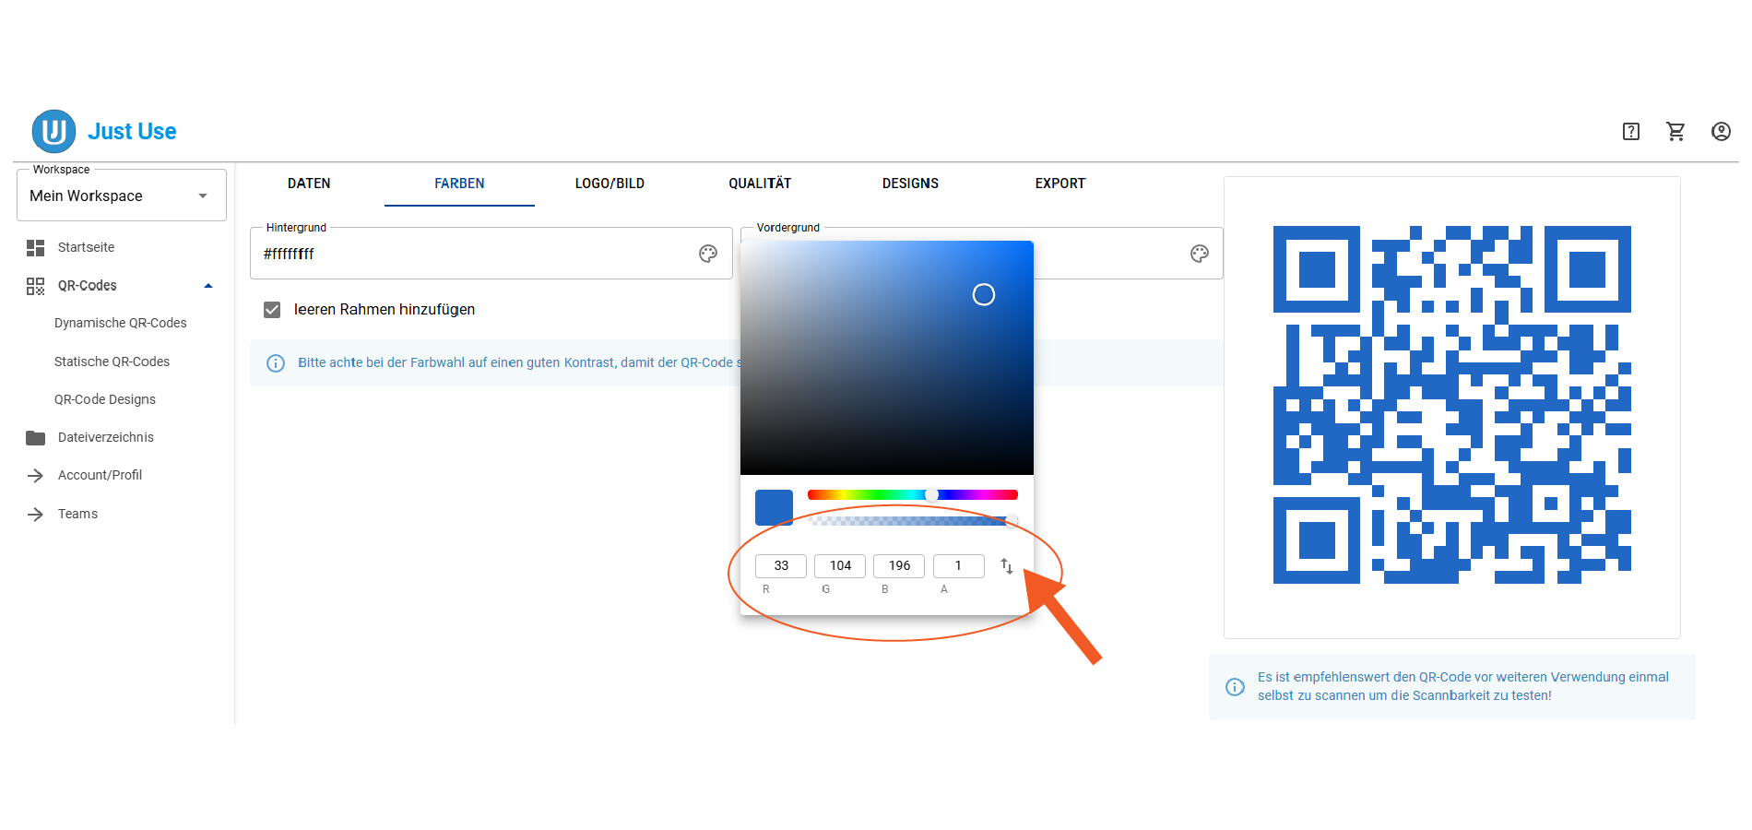Switch to the LOGO/BILD tab

coord(610,184)
